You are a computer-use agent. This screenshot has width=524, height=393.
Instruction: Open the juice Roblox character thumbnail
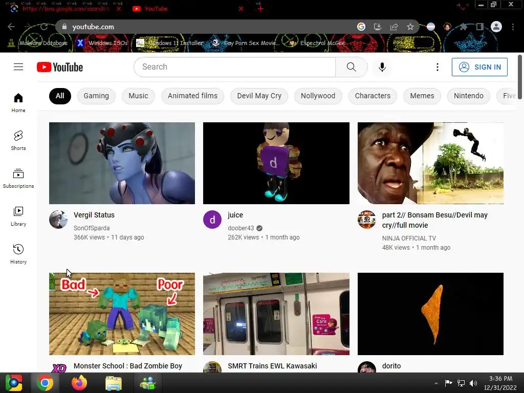[276, 163]
